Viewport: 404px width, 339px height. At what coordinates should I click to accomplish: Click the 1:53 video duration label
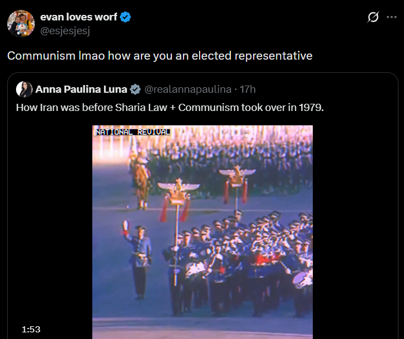coord(31,329)
